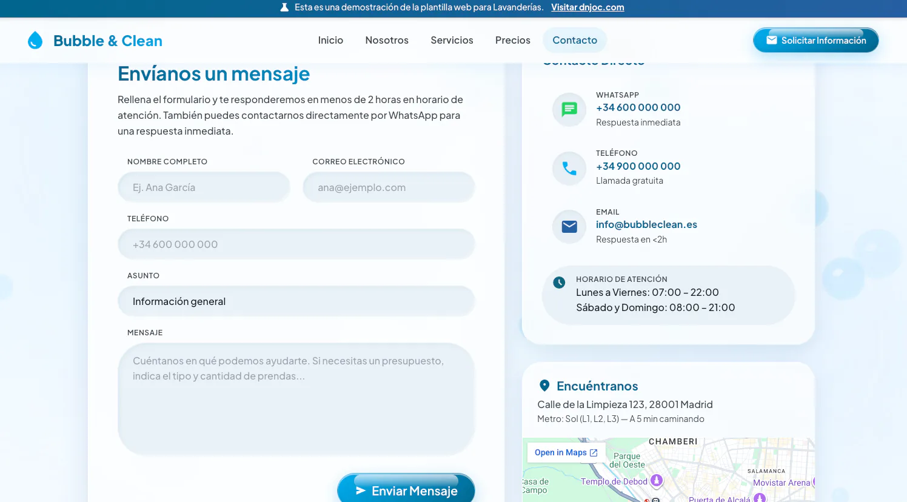Open the Inicio menu item
The image size is (907, 502).
(x=330, y=40)
